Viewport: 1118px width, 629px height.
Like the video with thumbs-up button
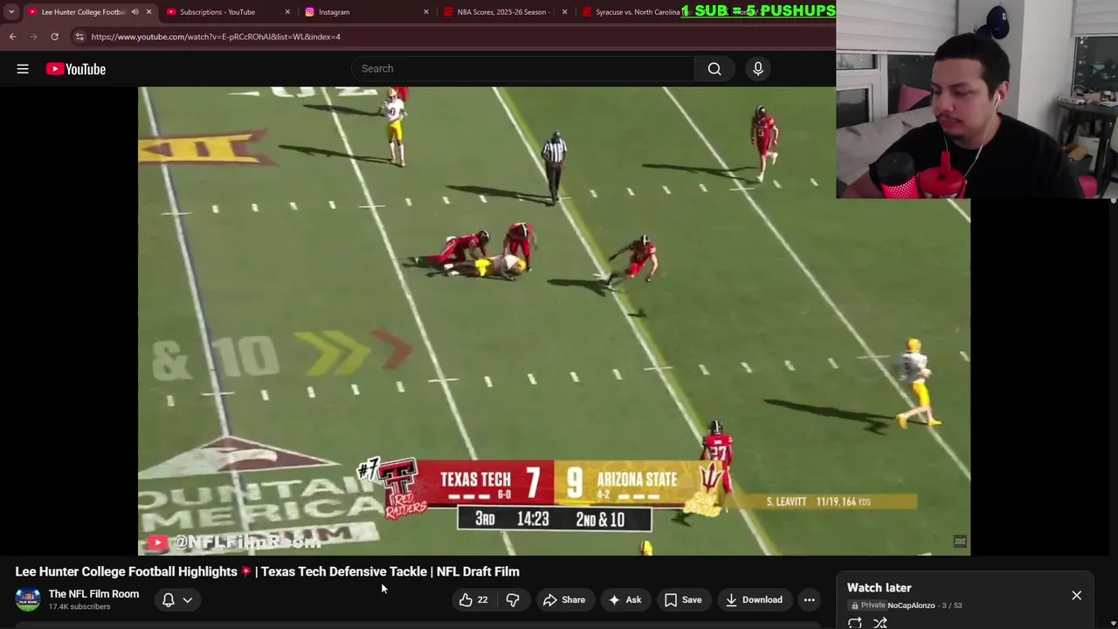tap(474, 600)
